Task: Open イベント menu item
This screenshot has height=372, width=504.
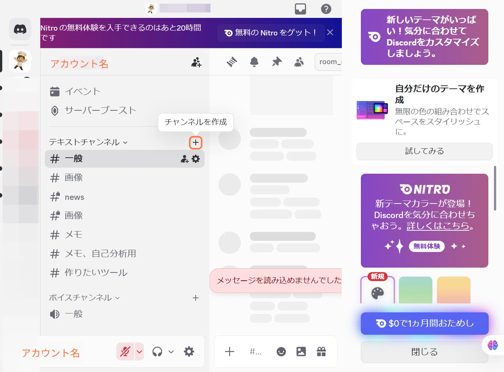Action: click(125, 91)
